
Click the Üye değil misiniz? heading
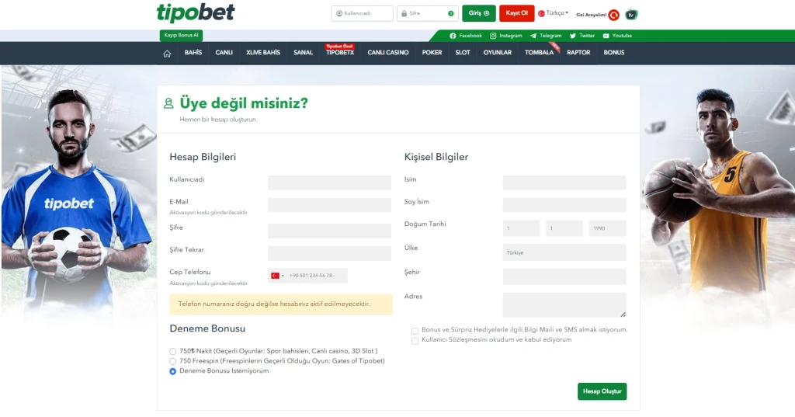pyautogui.click(x=244, y=103)
